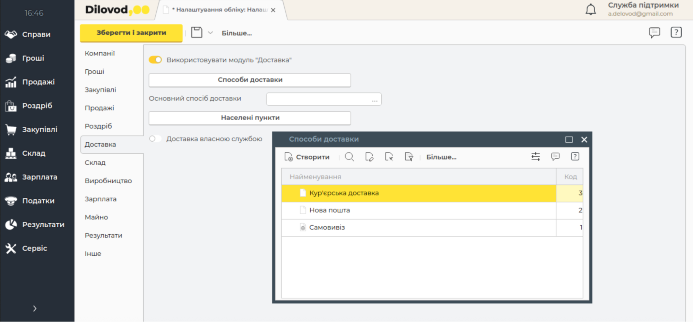Open Більше menu in delivery methods dialog
693x322 pixels.
441,157
